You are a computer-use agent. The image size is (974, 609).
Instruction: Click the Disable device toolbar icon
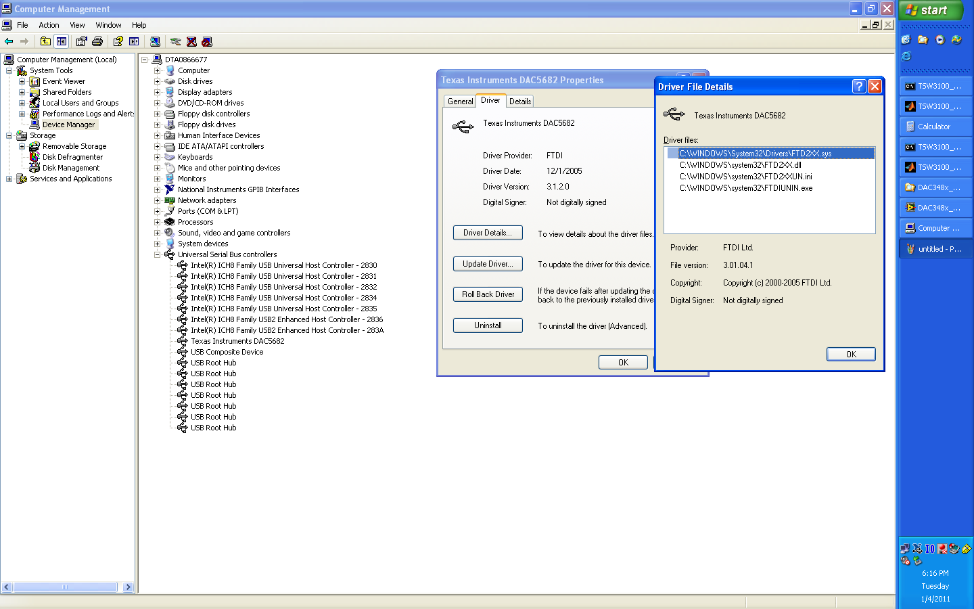tap(207, 41)
